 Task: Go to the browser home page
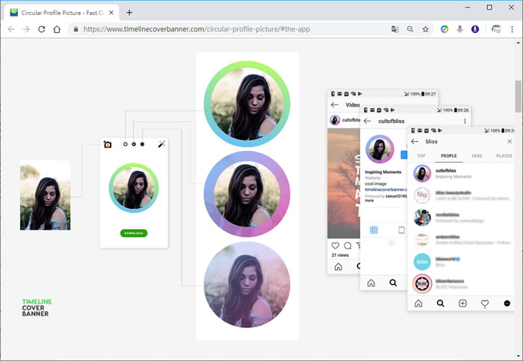click(x=57, y=29)
